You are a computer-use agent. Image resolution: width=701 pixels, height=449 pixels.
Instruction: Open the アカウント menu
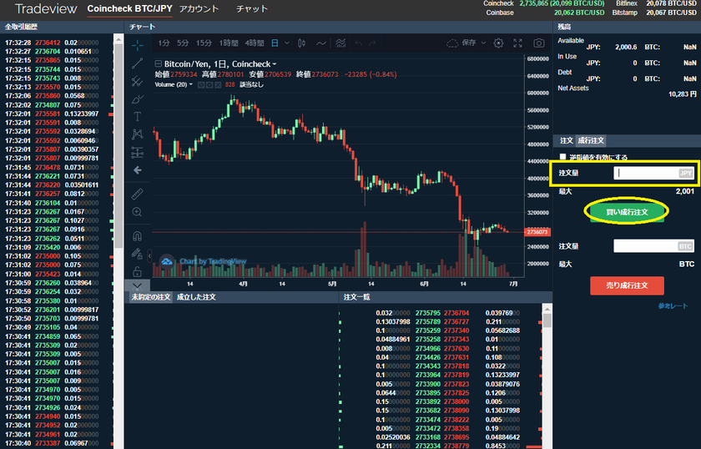(199, 9)
